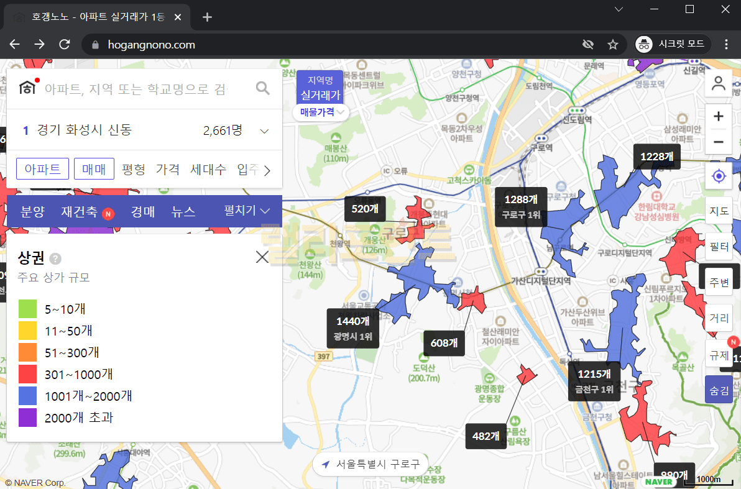Toggle the 아파트 filter chip
Screen dimensions: 741x489
(42, 169)
